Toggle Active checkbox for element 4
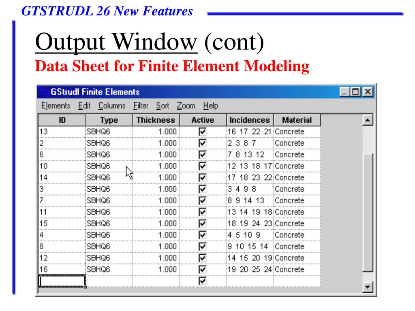The image size is (415, 311). point(203,235)
